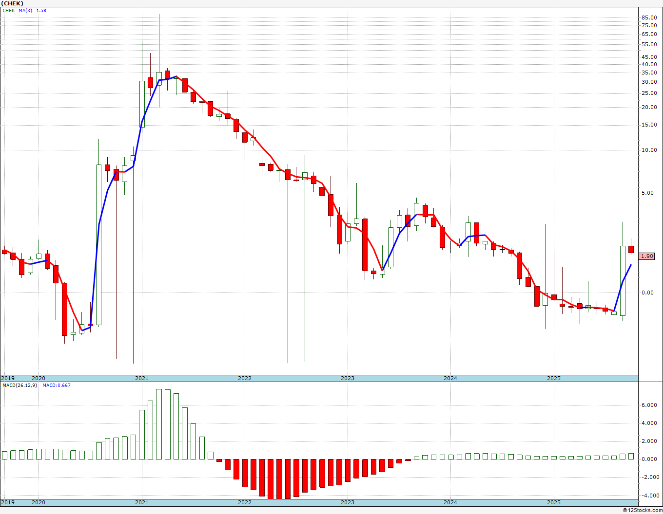Click the 10.00 price axis label
Screen dimensions: 663x514
(649, 150)
